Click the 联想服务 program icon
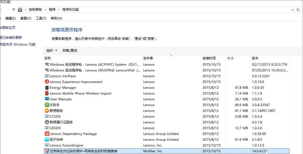Screen dimensions: 303x154 click(x=47, y=110)
